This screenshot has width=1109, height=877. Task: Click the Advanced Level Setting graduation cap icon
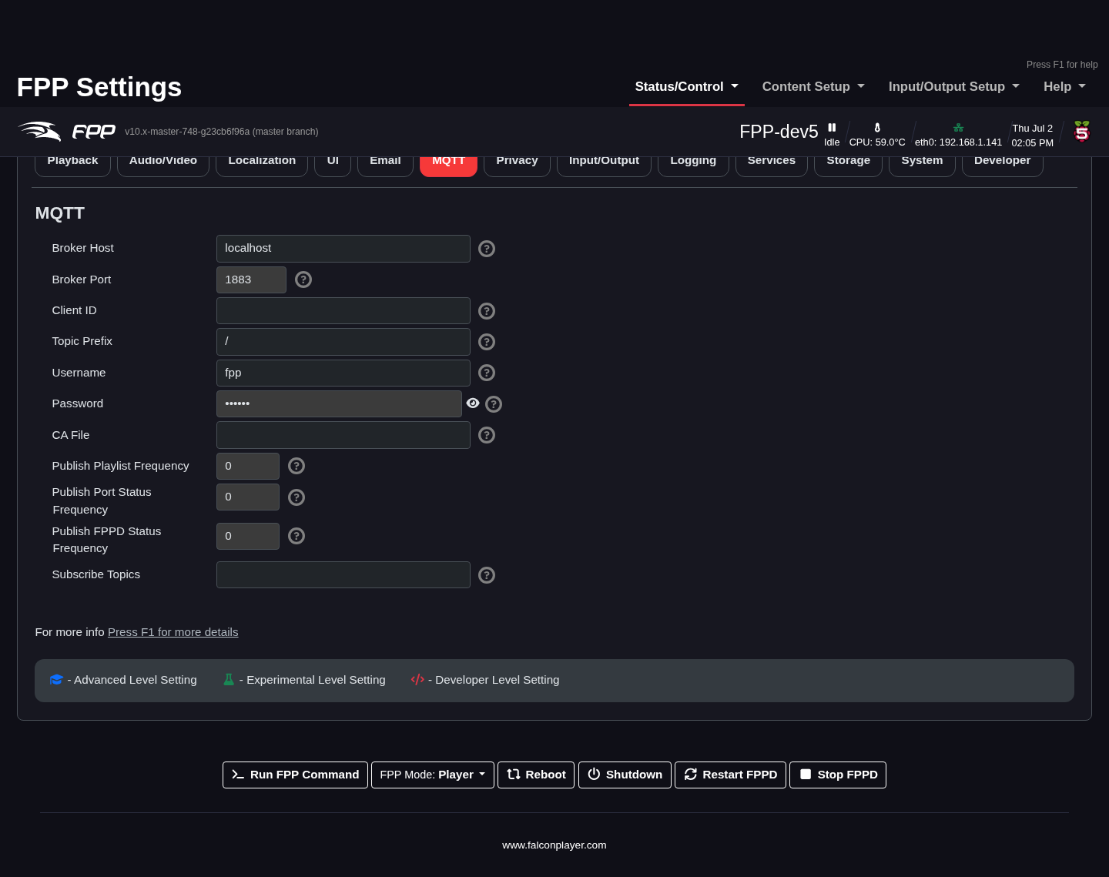56,680
